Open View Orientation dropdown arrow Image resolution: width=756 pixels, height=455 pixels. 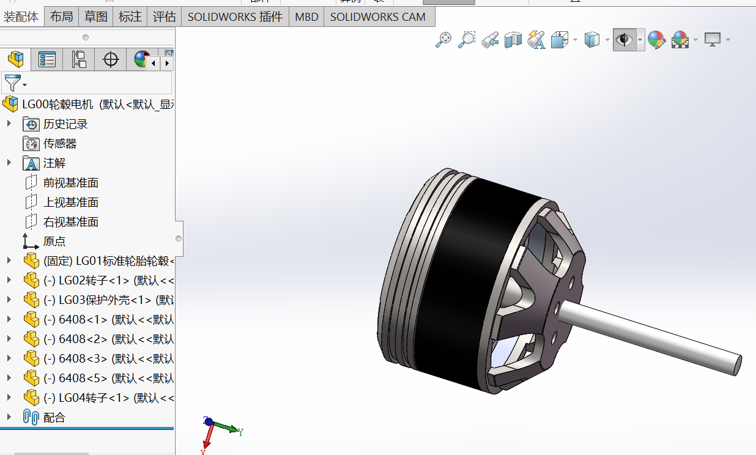(x=575, y=40)
